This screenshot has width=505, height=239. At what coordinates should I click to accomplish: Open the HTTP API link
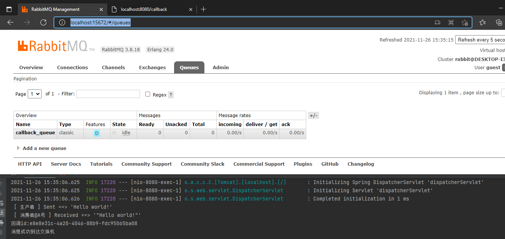point(30,164)
